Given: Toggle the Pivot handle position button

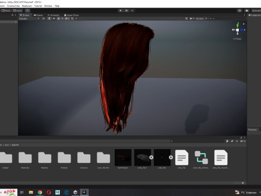Looking at the screenshot, I should tap(6, 10).
